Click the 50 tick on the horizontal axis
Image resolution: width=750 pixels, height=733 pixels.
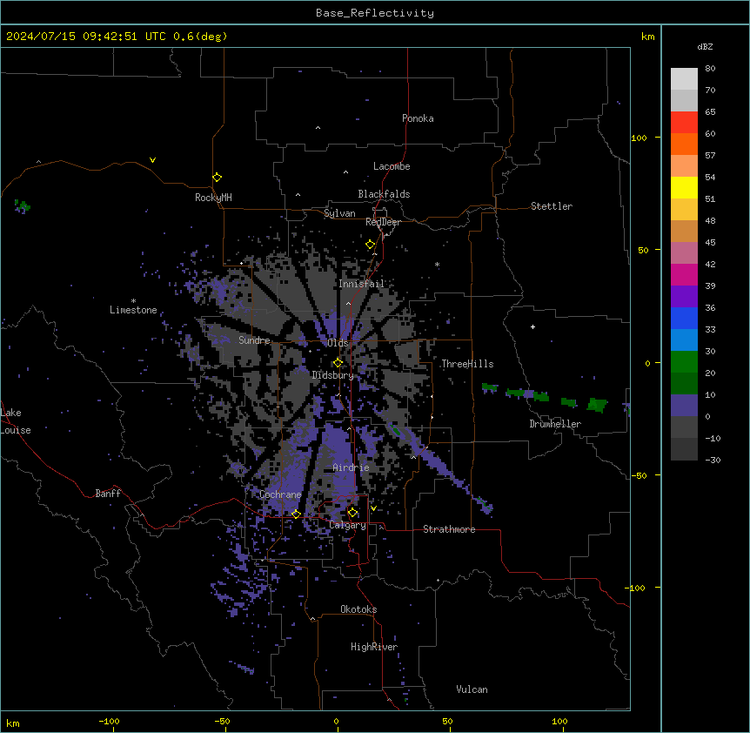tap(447, 721)
